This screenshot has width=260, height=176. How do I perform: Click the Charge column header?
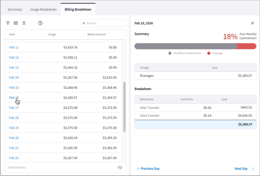coord(144,68)
